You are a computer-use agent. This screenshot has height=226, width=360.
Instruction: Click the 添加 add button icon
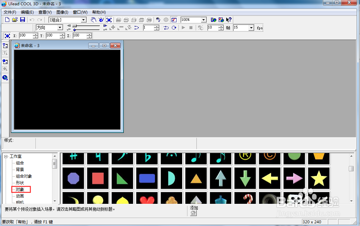(193, 213)
